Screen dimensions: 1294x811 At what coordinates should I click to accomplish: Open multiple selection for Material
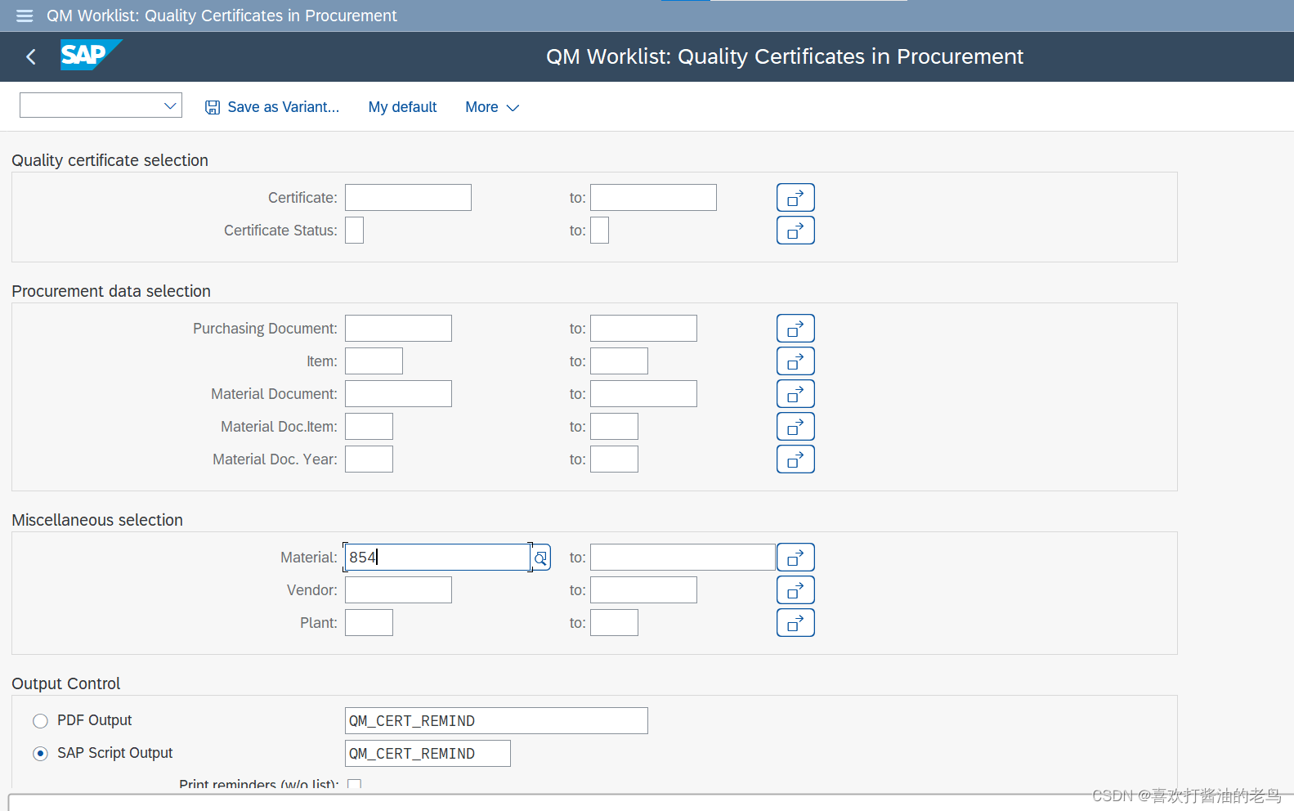pyautogui.click(x=795, y=558)
